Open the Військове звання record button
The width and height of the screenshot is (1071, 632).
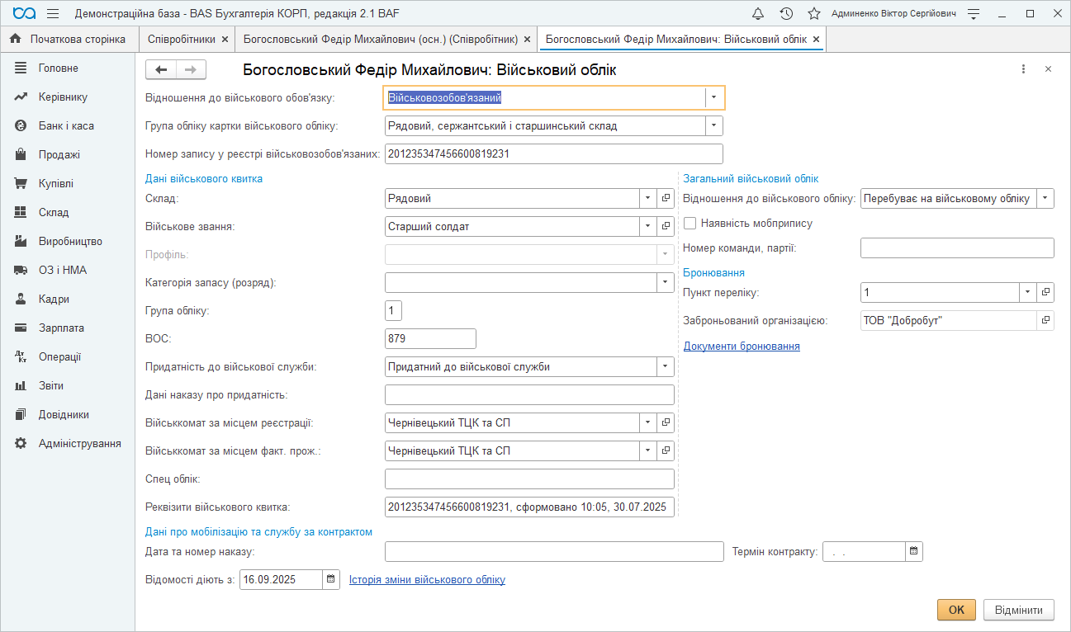tap(666, 226)
